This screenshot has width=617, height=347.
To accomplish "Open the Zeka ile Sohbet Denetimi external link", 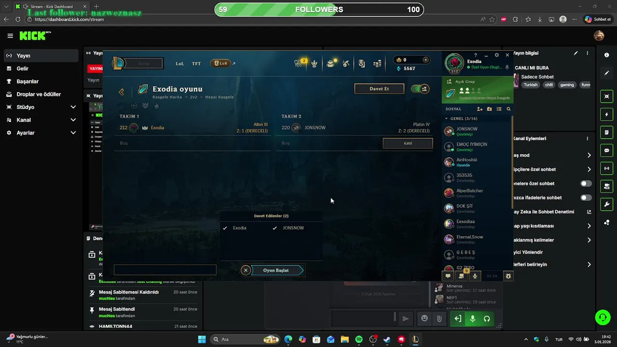I will pos(589,212).
